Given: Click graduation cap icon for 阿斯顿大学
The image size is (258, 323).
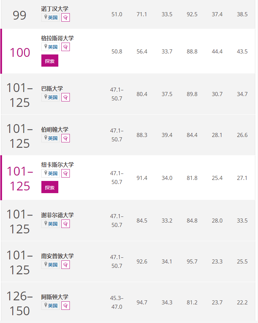Looking at the screenshot, I should tap(65, 306).
